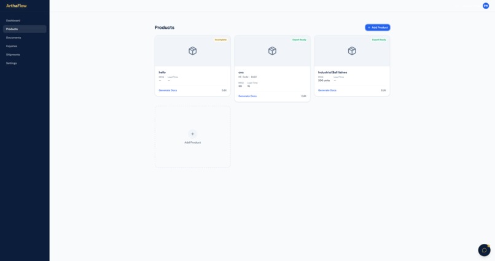
Task: Click the cnc product title
Action: tap(241, 72)
